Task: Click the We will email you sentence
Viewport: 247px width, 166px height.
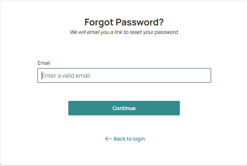Action: (x=124, y=32)
